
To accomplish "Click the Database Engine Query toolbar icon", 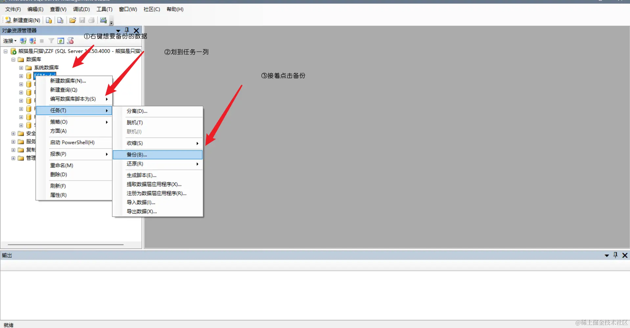I will [49, 20].
